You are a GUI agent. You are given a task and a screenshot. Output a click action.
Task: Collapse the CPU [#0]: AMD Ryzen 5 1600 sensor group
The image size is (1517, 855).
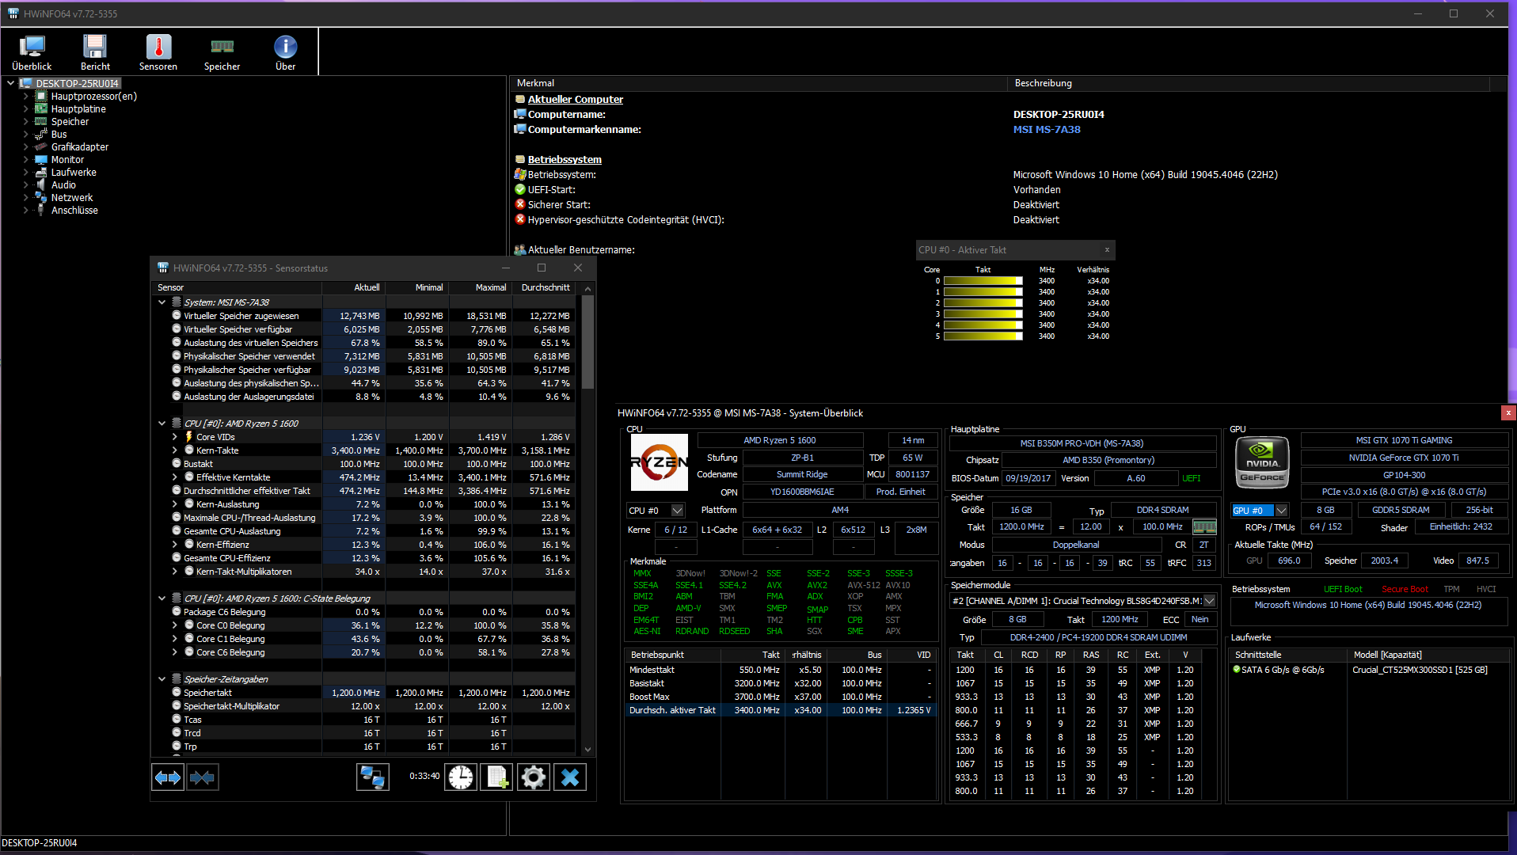coord(162,423)
